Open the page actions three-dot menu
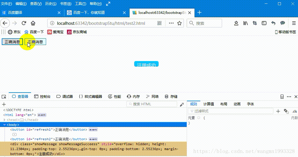 (x=171, y=23)
